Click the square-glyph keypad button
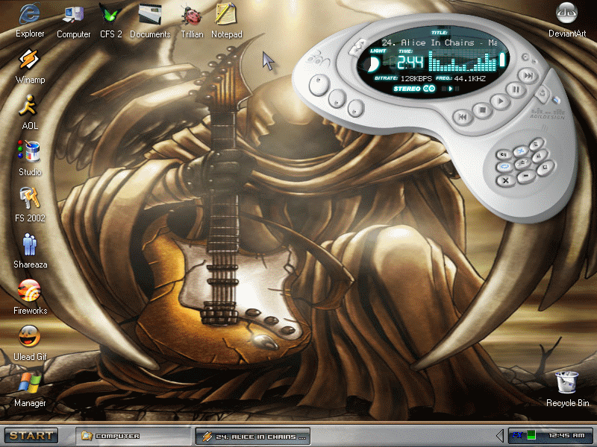Screen dimensions: 597x447 (x=546, y=168)
